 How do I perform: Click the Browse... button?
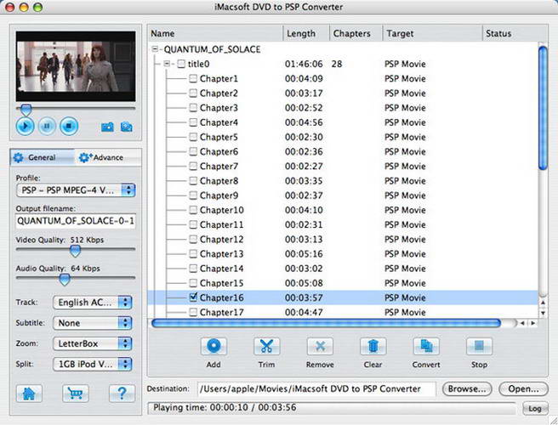pyautogui.click(x=467, y=388)
